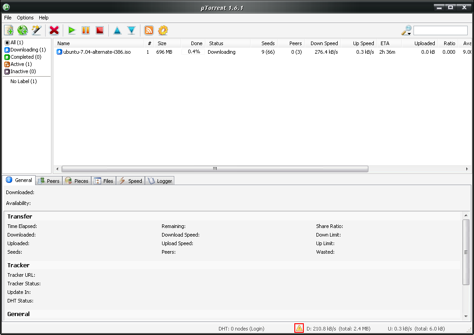Click the details pane scroll down arrow
The height and width of the screenshot is (335, 474).
[466, 316]
